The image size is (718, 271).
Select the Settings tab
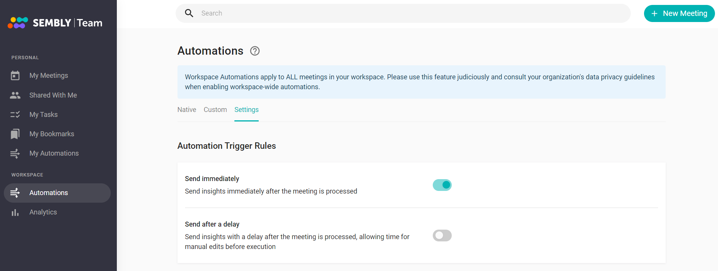(x=247, y=110)
